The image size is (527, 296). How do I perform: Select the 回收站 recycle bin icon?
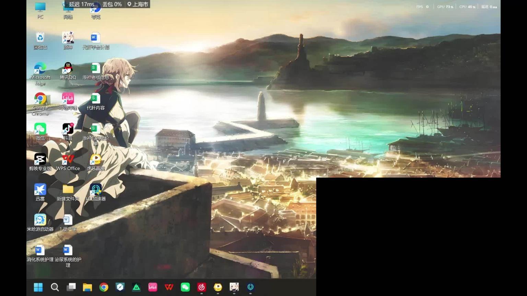[x=40, y=38]
